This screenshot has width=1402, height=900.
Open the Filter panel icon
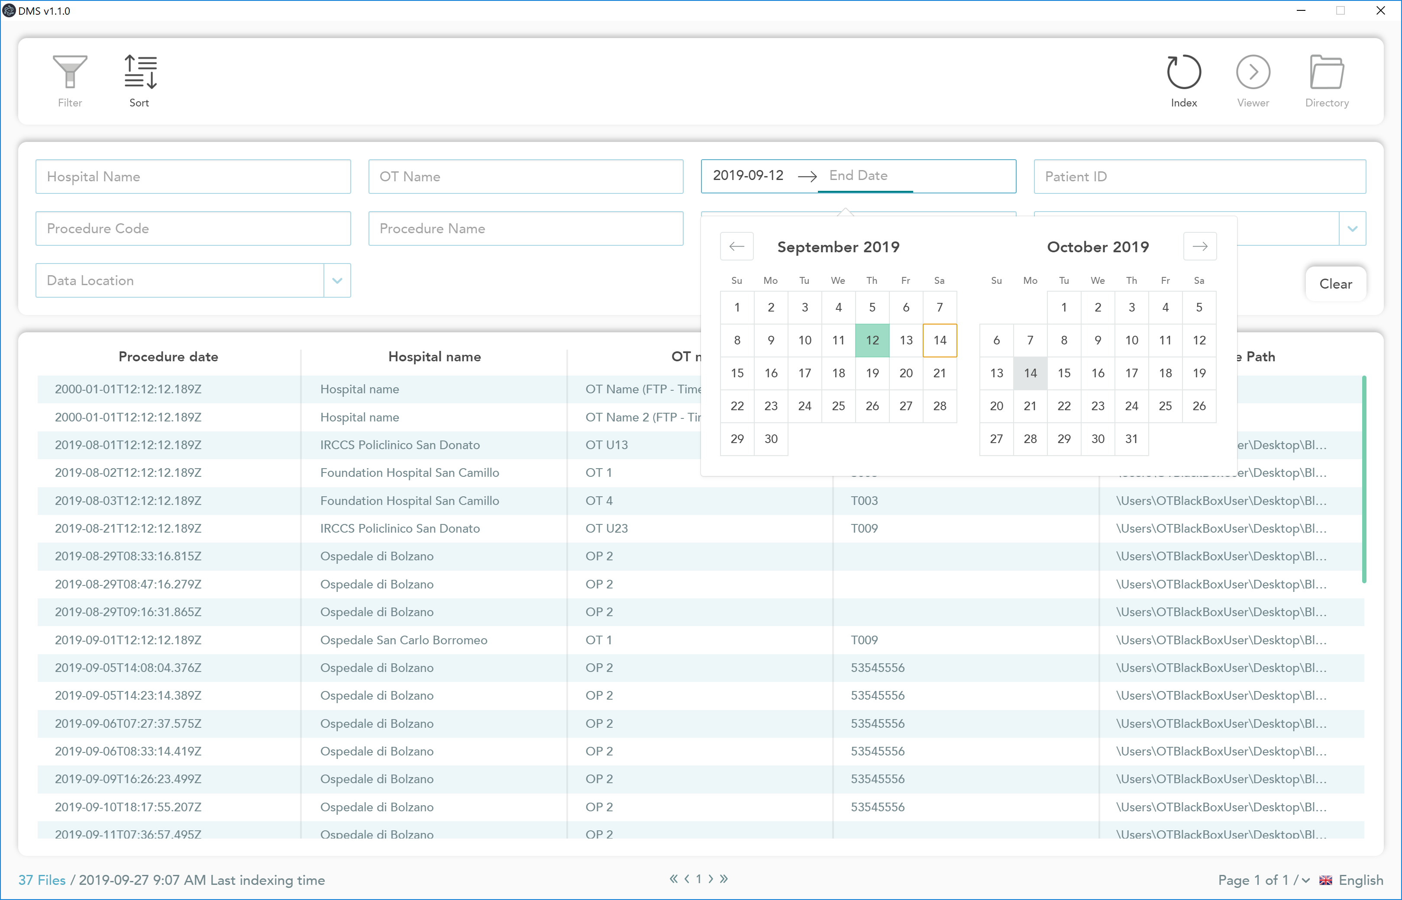coord(70,72)
